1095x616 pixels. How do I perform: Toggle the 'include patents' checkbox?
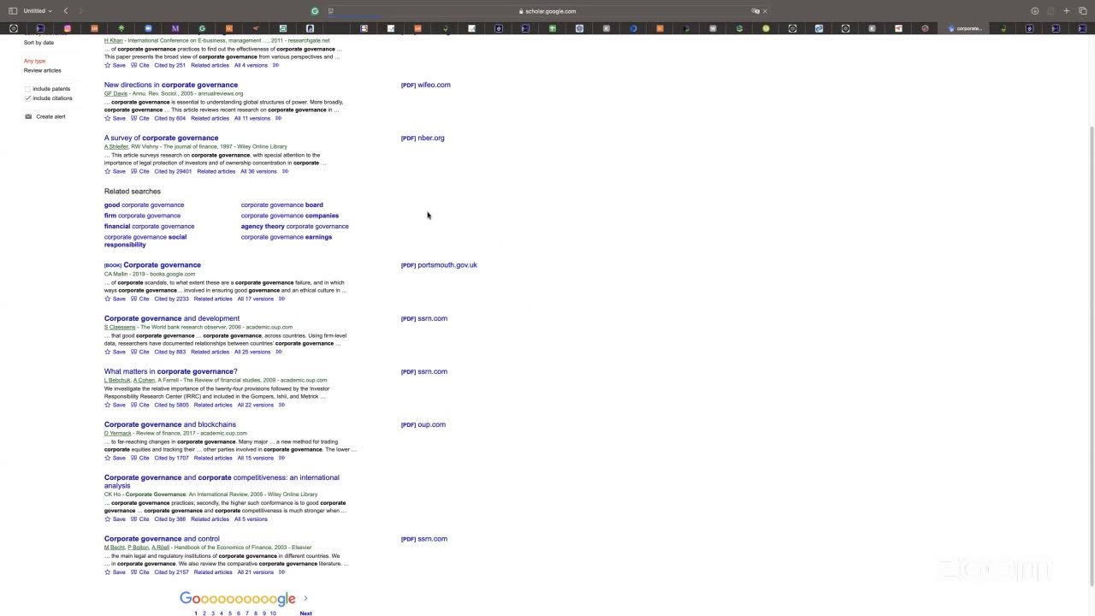click(27, 89)
